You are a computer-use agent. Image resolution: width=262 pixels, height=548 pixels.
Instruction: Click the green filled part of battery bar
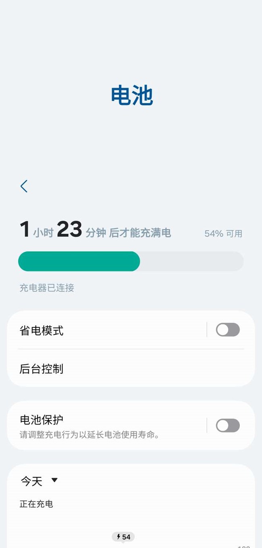click(x=79, y=261)
